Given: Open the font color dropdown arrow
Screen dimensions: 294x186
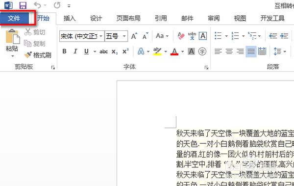Looking at the screenshot, I should click(182, 52).
